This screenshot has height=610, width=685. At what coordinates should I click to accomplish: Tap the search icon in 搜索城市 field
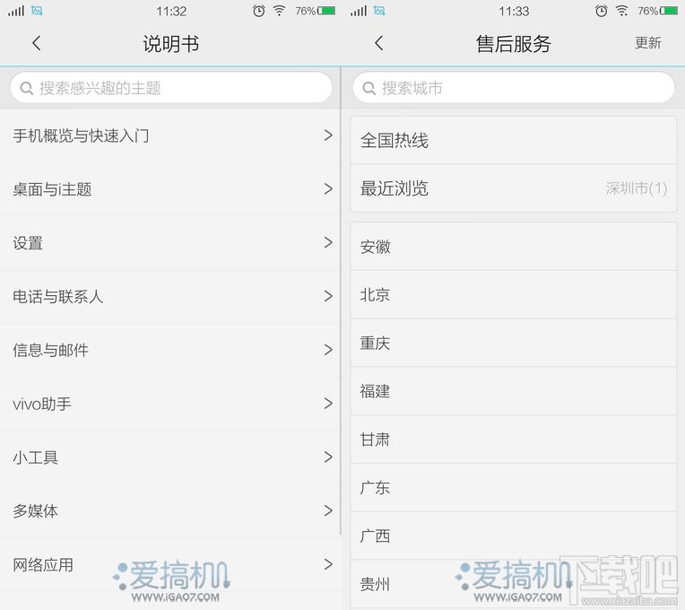[369, 88]
